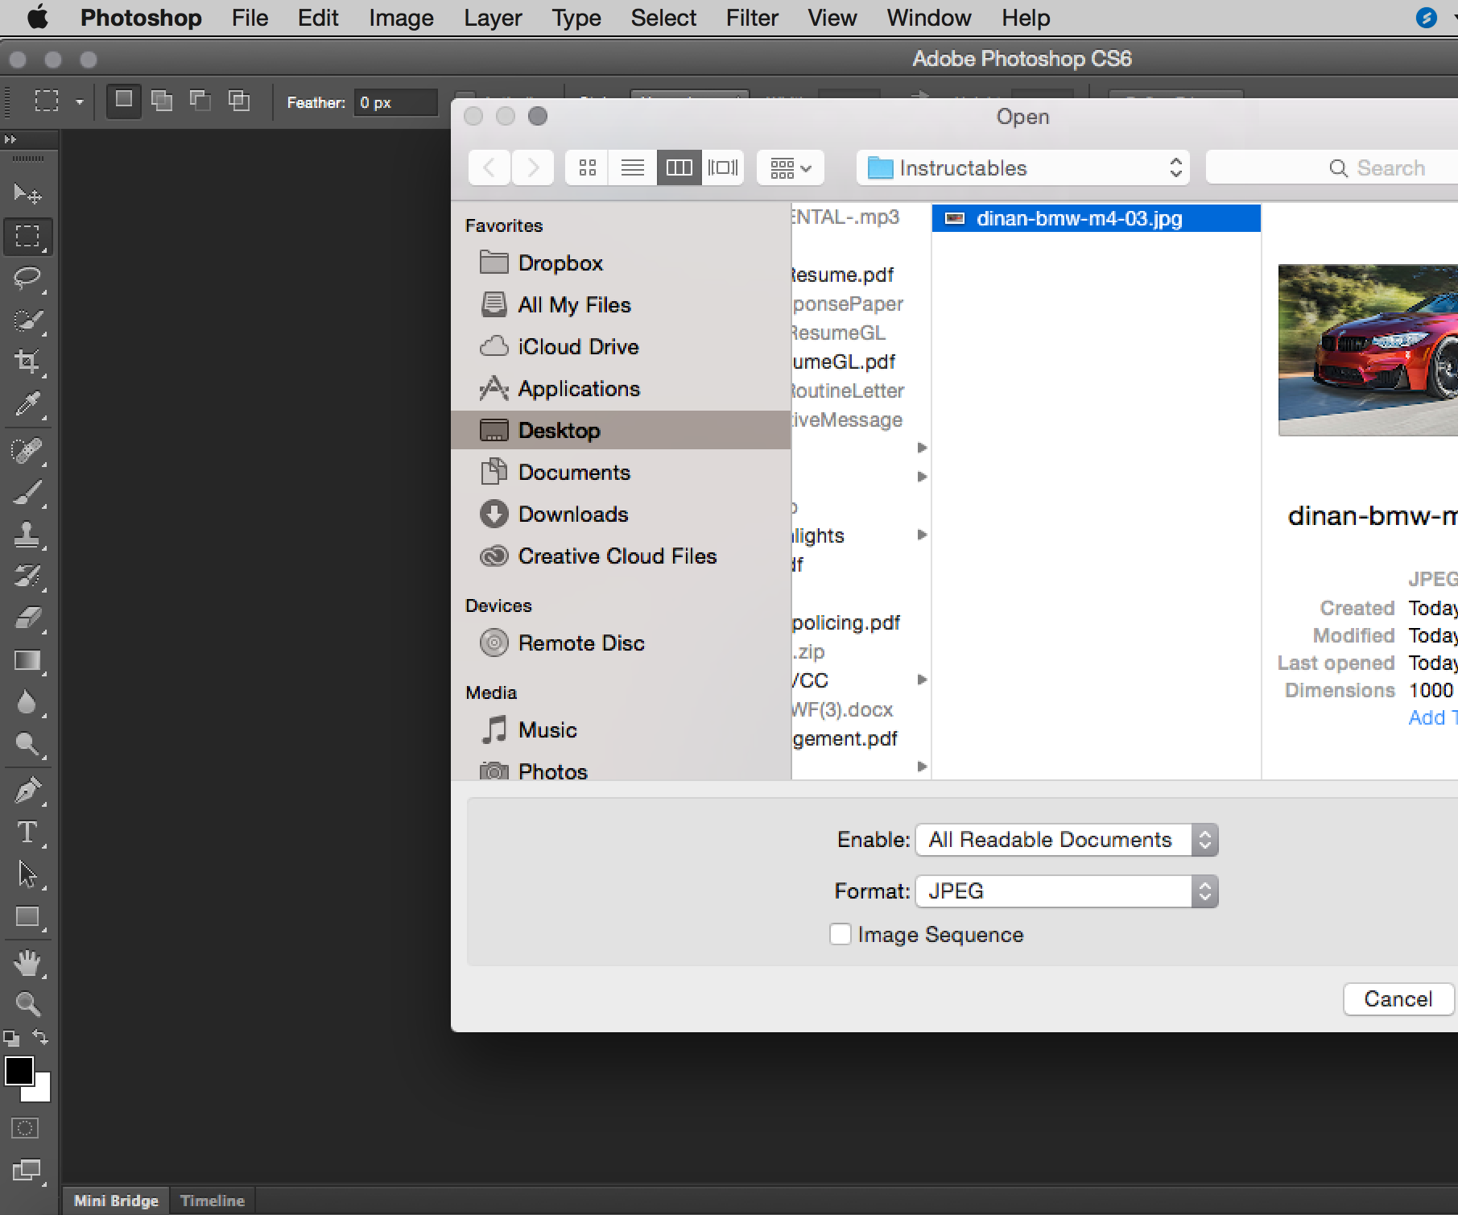The height and width of the screenshot is (1215, 1458).
Task: Toggle Quick Mask mode at toolbar bottom
Action: [x=24, y=1128]
